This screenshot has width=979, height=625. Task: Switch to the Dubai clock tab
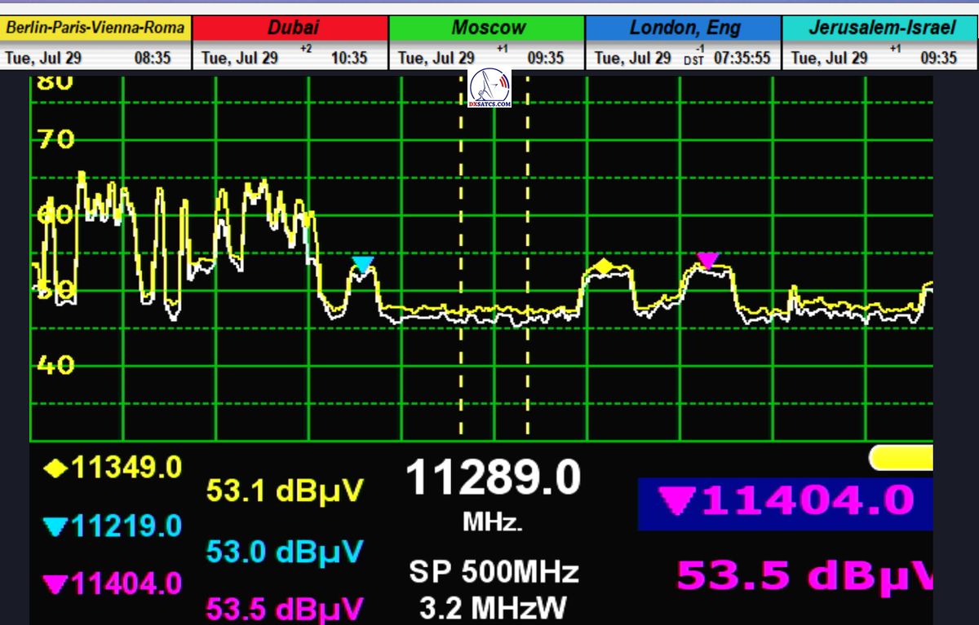coord(292,29)
